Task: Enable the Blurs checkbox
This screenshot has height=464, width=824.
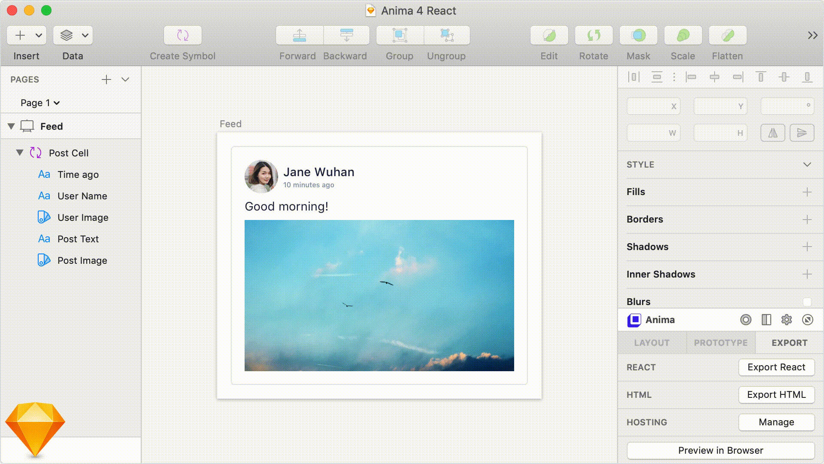Action: [x=807, y=302]
